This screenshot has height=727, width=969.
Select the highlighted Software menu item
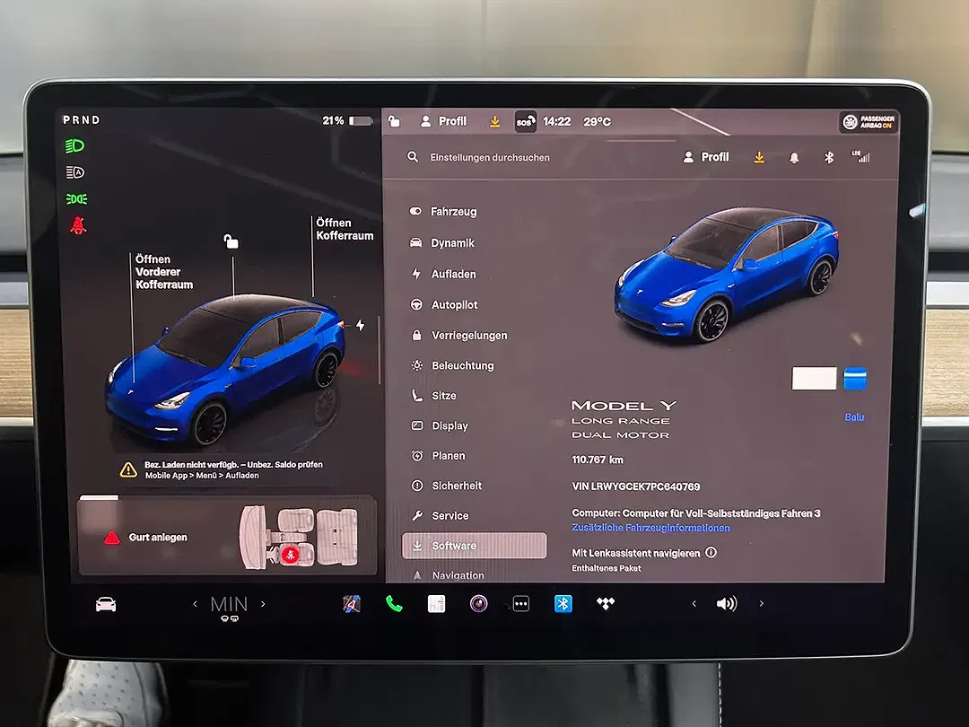(x=474, y=546)
